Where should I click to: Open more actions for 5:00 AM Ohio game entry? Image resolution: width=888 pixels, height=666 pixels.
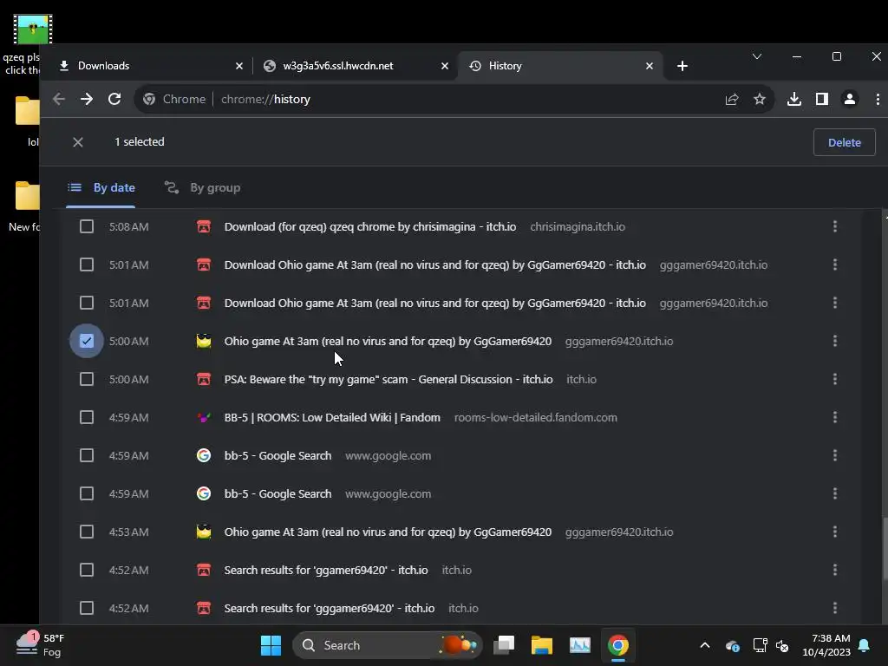[x=835, y=341]
